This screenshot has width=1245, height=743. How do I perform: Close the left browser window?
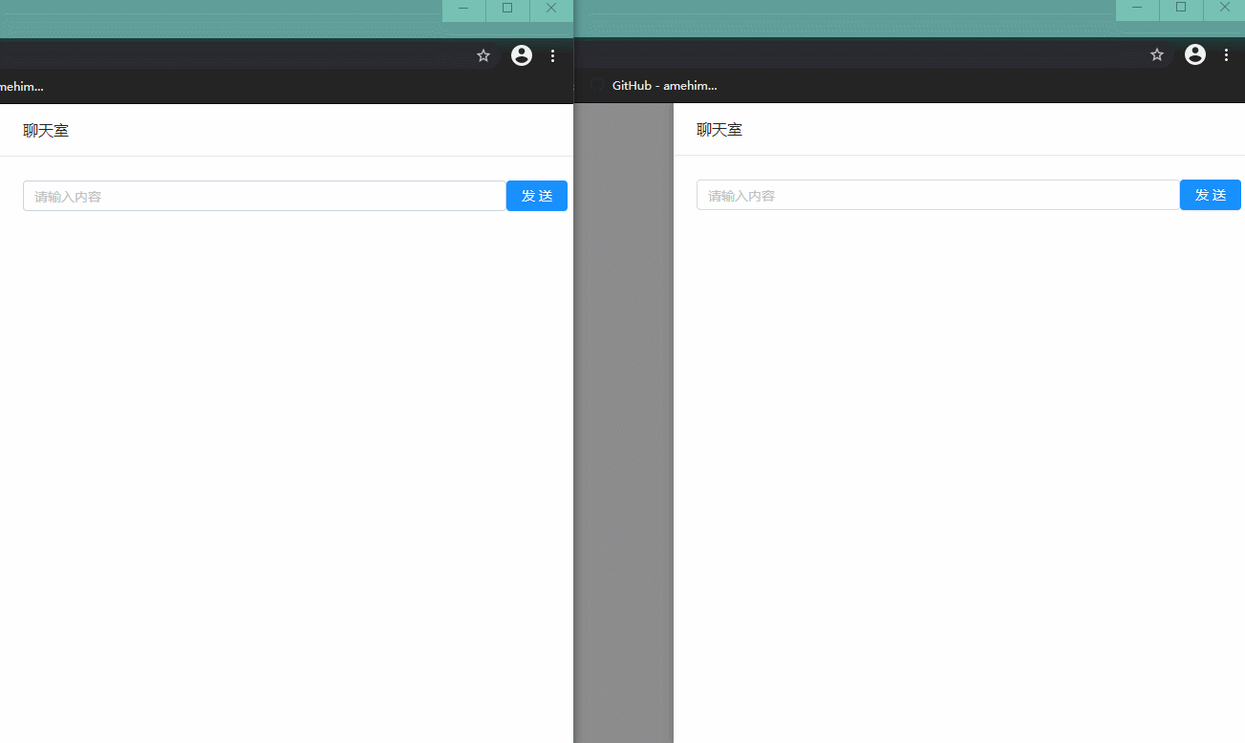point(551,9)
